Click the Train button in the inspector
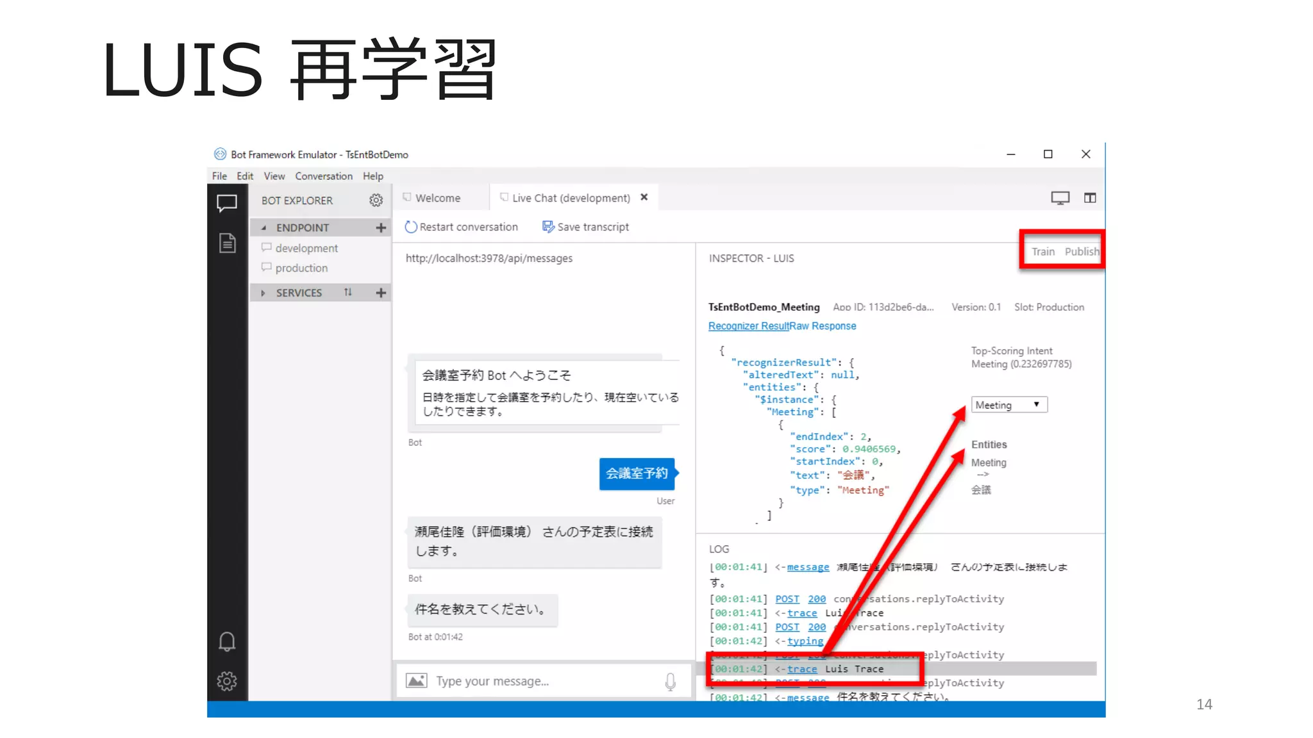The width and height of the screenshot is (1313, 738). [x=1042, y=252]
